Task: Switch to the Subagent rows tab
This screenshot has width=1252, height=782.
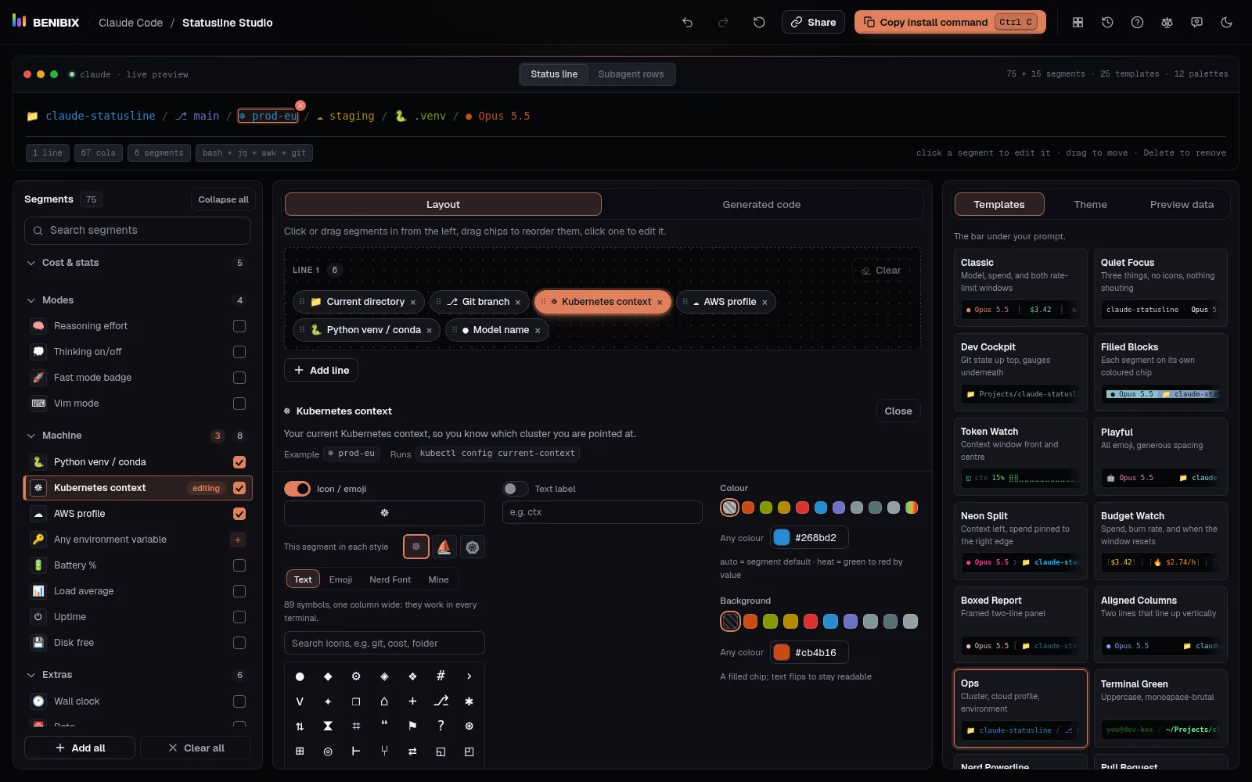Action: (x=631, y=74)
